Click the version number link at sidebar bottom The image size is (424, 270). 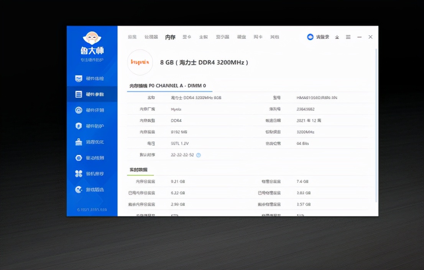click(92, 210)
